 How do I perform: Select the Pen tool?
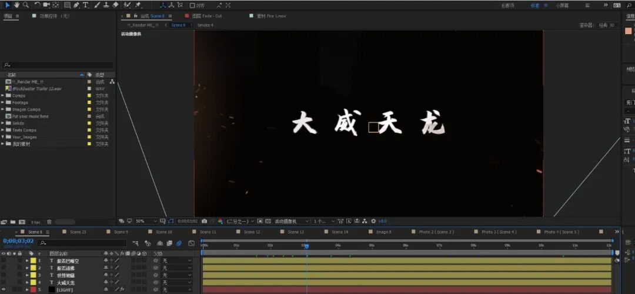(76, 5)
